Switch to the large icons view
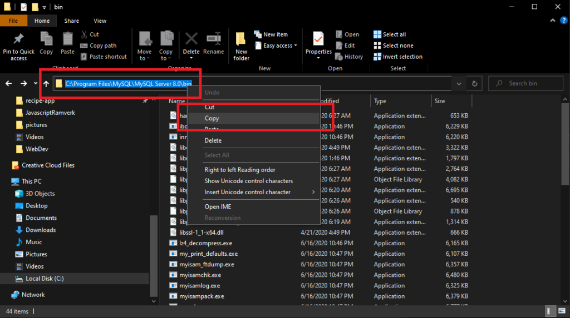Image resolution: width=570 pixels, height=318 pixels. [562, 311]
